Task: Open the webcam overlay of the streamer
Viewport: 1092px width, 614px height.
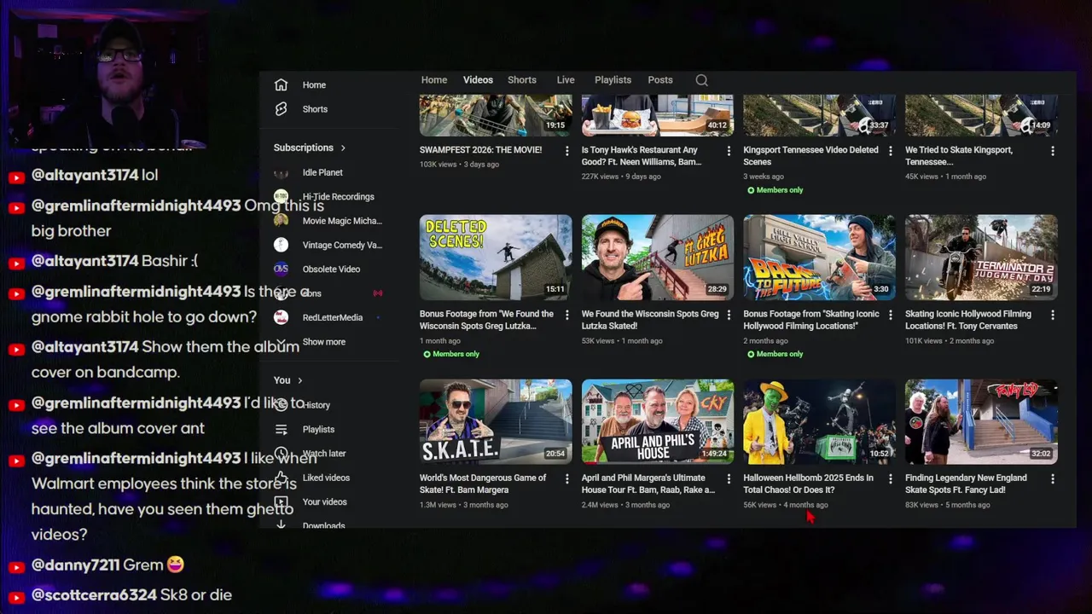Action: pos(107,79)
